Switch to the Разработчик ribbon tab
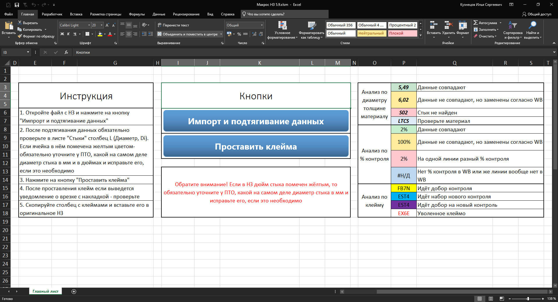This screenshot has width=558, height=302. pos(52,14)
